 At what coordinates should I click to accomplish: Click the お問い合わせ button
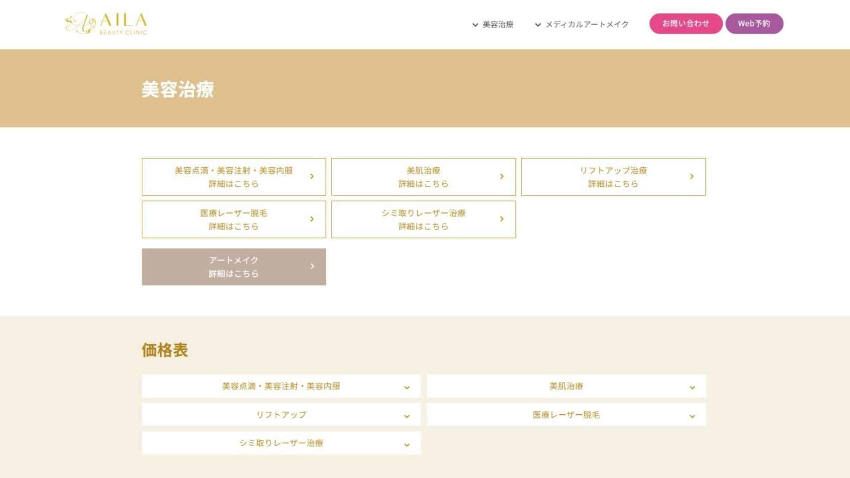(x=686, y=23)
